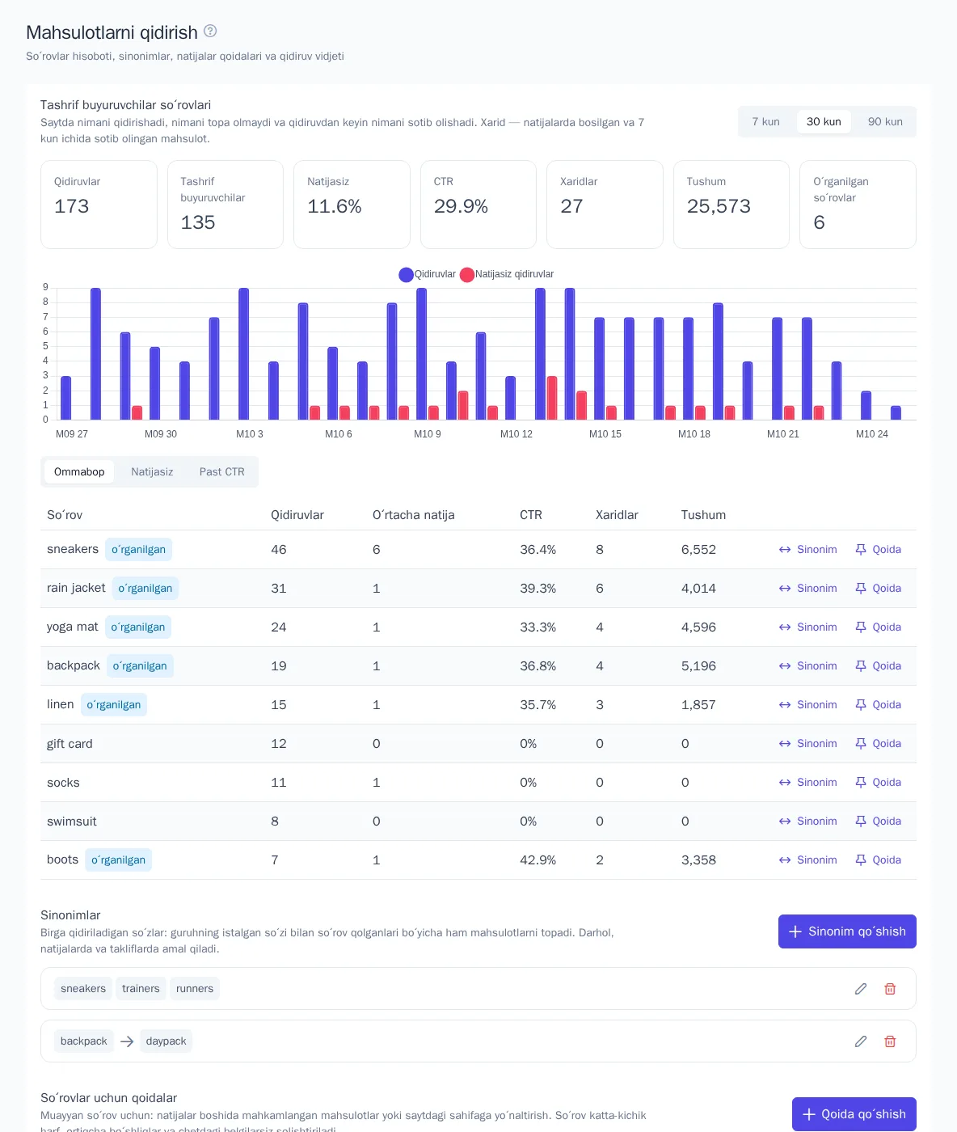Delete the sneakers synonym group
957x1132 pixels.
coord(890,989)
